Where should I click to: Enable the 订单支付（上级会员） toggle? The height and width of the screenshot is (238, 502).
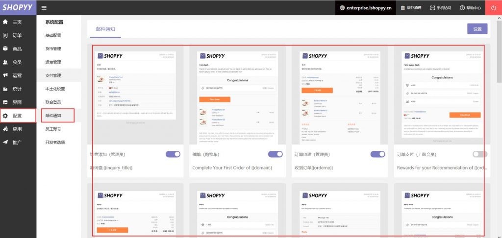pos(480,154)
